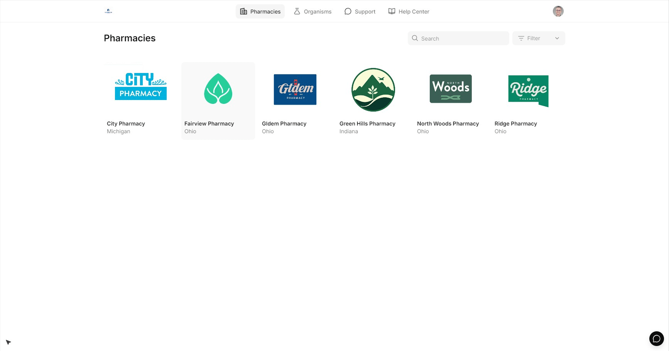This screenshot has width=669, height=351.
Task: Click the company logo in the header
Action: tap(108, 11)
